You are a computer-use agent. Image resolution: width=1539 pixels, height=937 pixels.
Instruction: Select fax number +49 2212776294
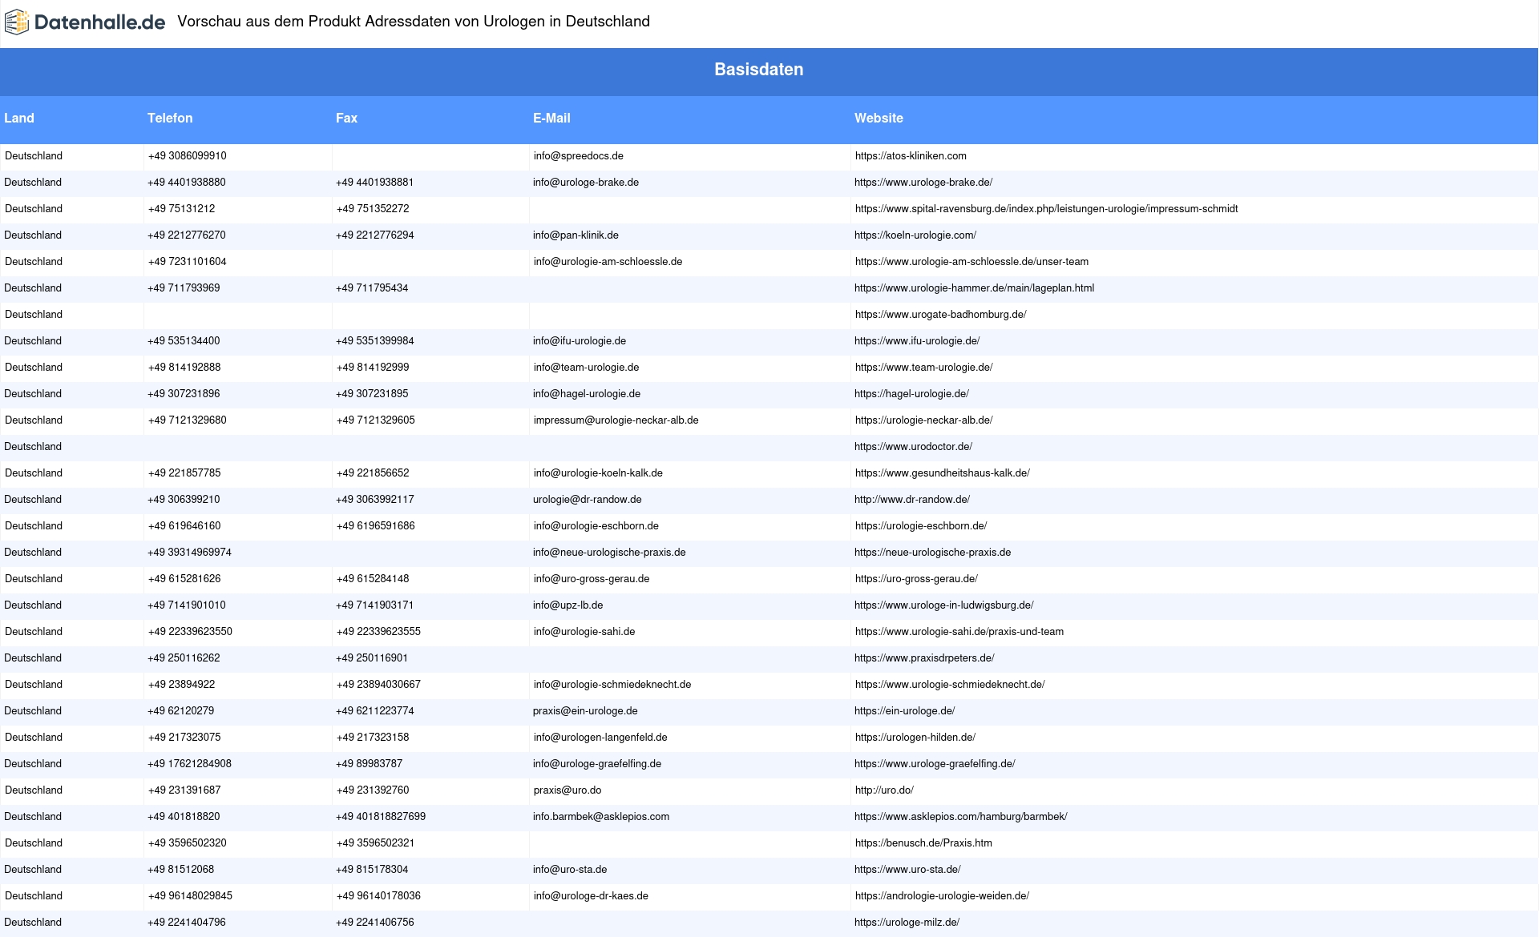[374, 235]
